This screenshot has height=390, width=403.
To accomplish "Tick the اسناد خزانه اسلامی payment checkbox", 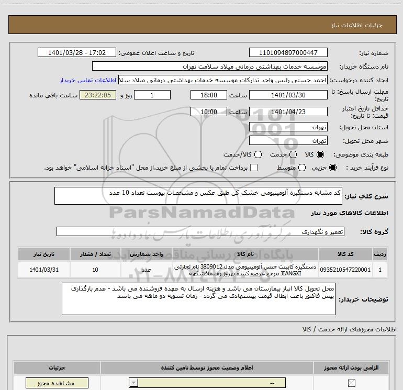I will tap(254, 168).
